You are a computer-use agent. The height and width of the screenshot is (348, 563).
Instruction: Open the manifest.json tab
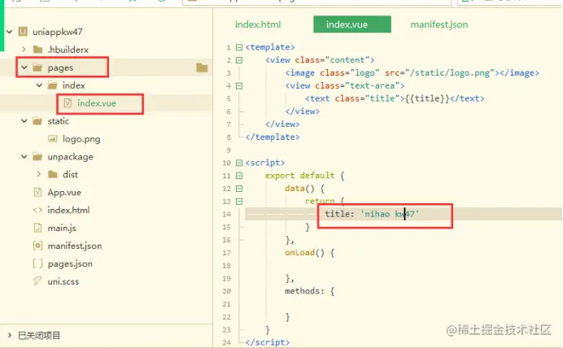click(x=439, y=24)
